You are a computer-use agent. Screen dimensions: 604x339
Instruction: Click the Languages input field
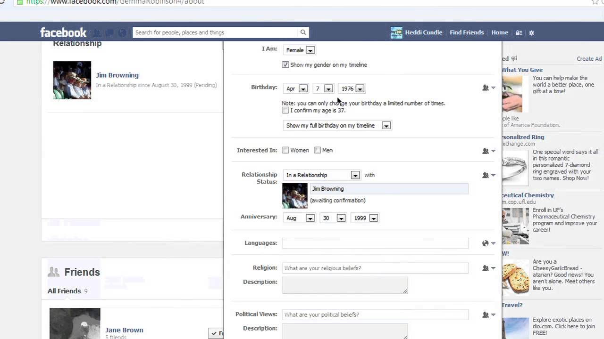(375, 243)
